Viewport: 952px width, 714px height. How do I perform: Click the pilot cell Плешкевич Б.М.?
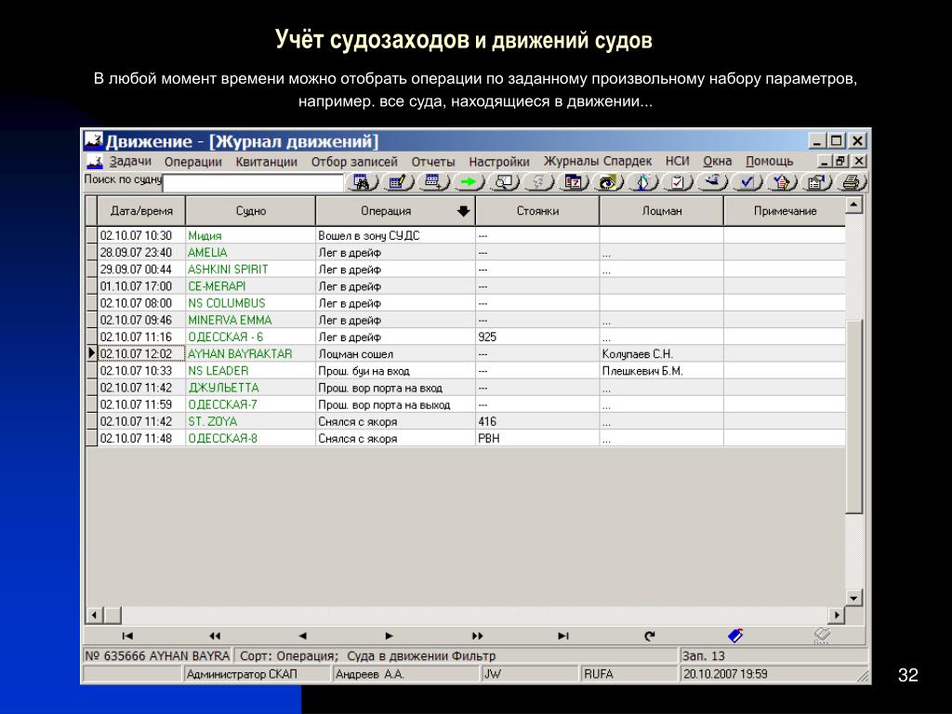click(x=661, y=371)
